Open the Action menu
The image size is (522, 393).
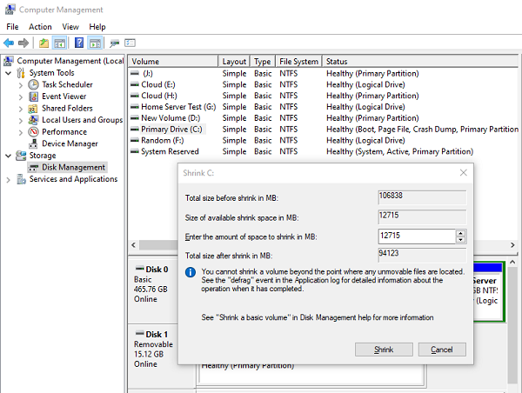click(x=40, y=27)
